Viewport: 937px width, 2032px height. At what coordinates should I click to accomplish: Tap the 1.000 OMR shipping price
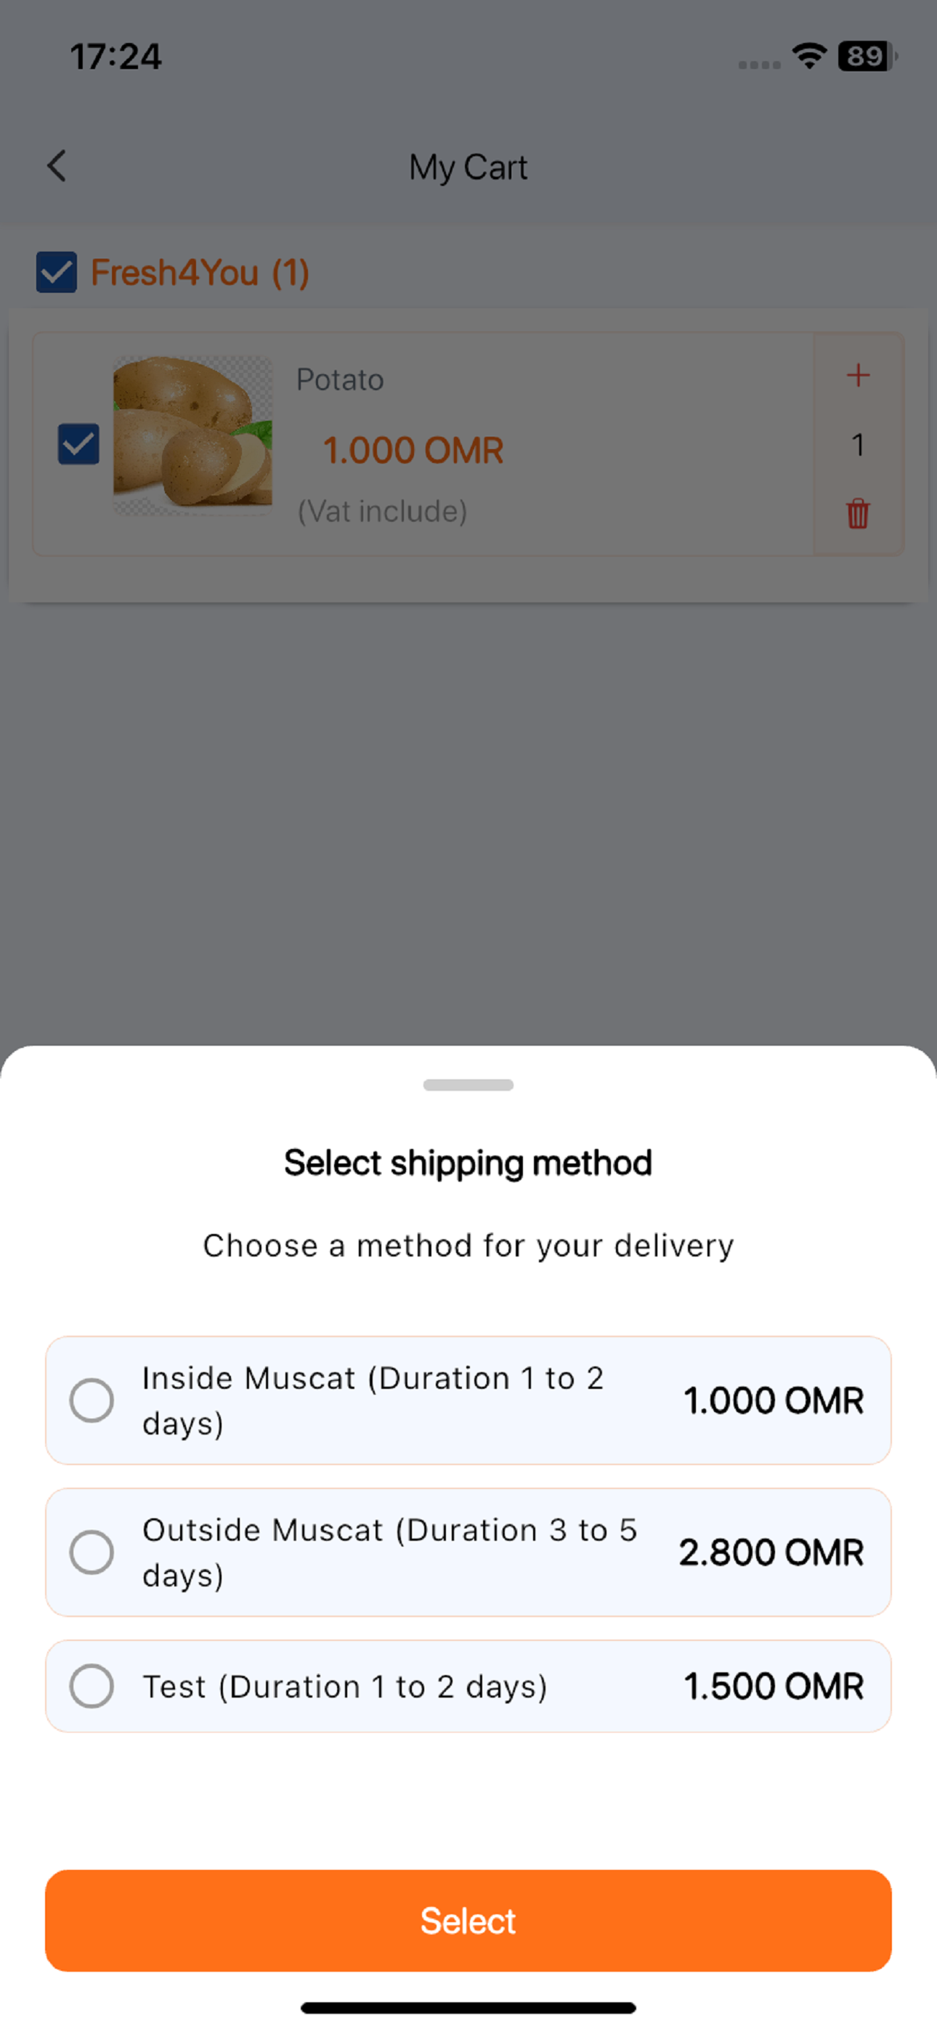pyautogui.click(x=773, y=1400)
